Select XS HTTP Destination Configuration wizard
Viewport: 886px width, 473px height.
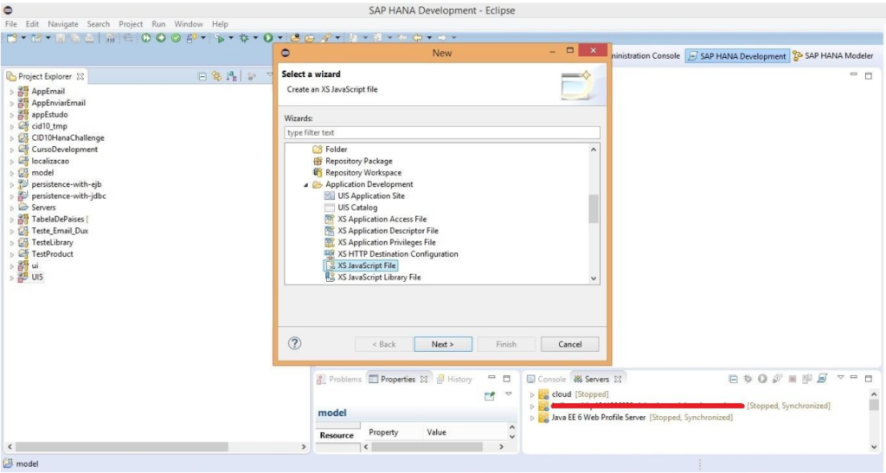(397, 254)
